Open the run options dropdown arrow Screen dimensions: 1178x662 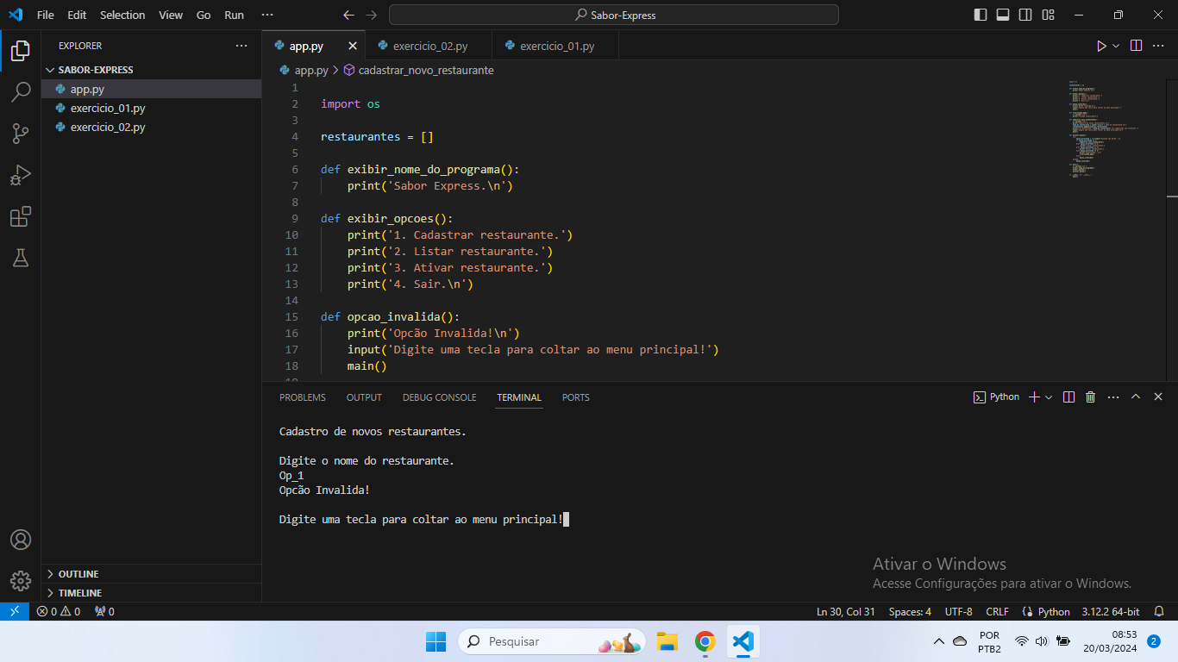[1116, 46]
